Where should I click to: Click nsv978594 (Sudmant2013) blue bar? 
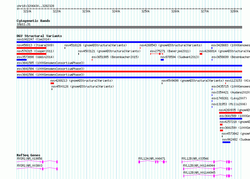click(162, 60)
